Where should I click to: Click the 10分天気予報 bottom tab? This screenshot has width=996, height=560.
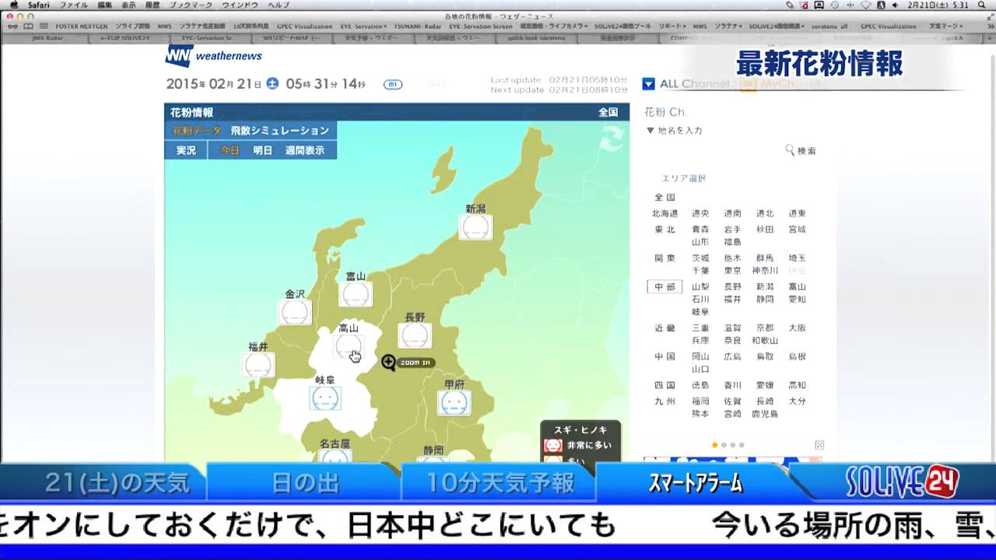tap(500, 484)
